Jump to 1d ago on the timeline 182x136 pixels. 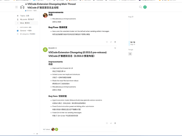[131, 50]
